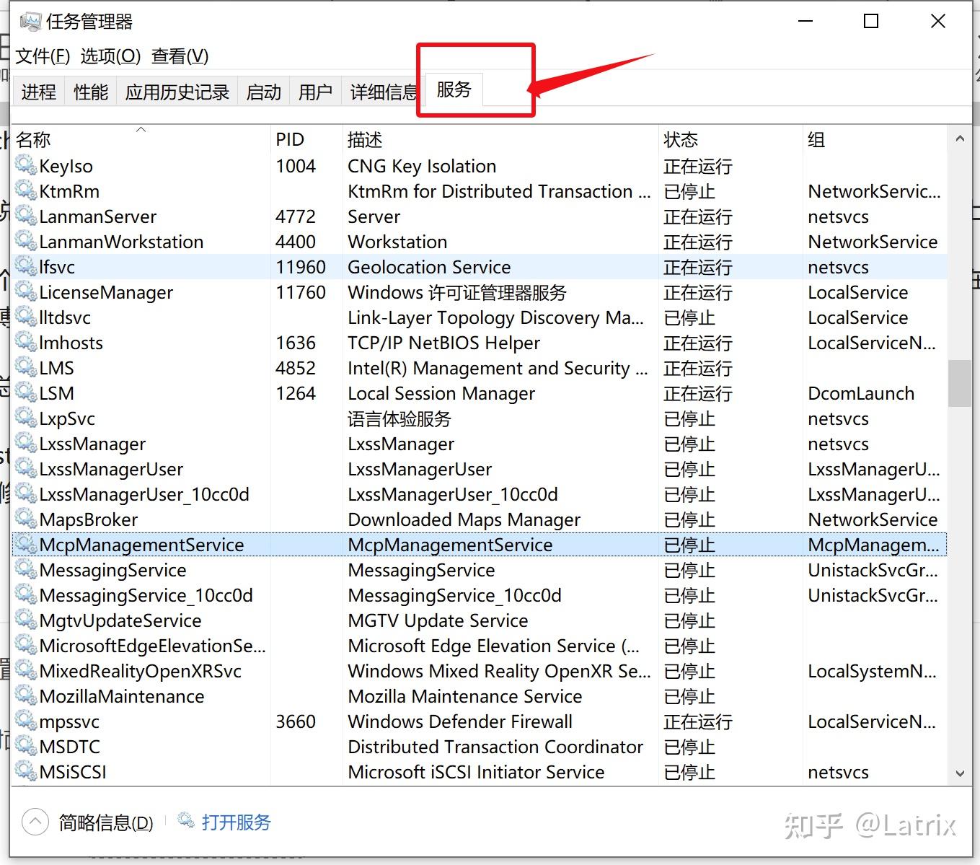Open services via the 打开服务 link
980x865 pixels.
coord(237,822)
